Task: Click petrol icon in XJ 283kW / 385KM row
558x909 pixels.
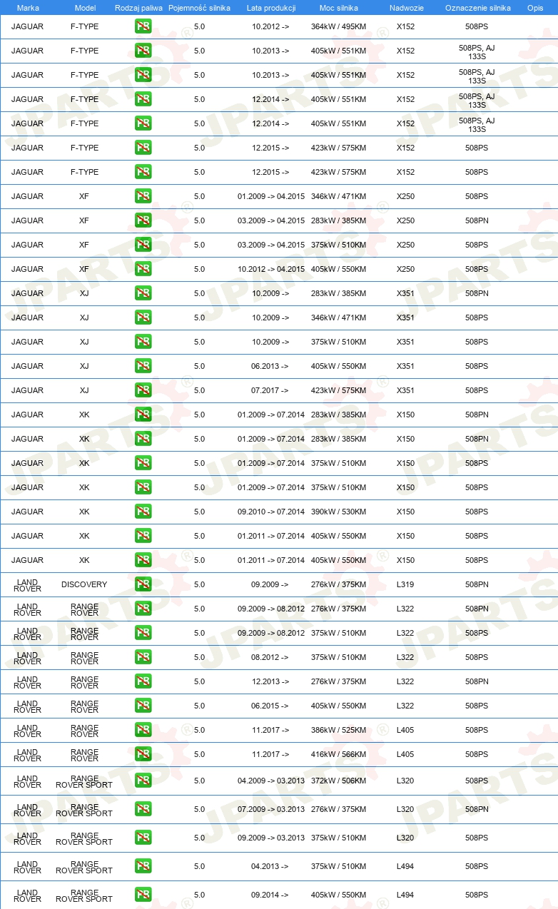Action: [143, 293]
